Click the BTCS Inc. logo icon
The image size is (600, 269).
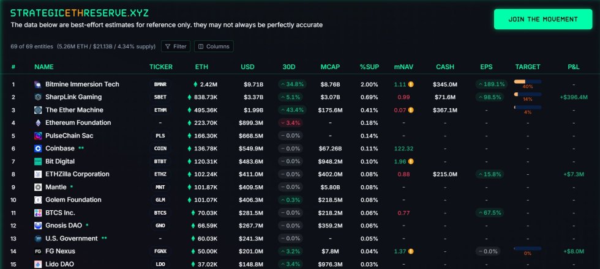point(38,213)
